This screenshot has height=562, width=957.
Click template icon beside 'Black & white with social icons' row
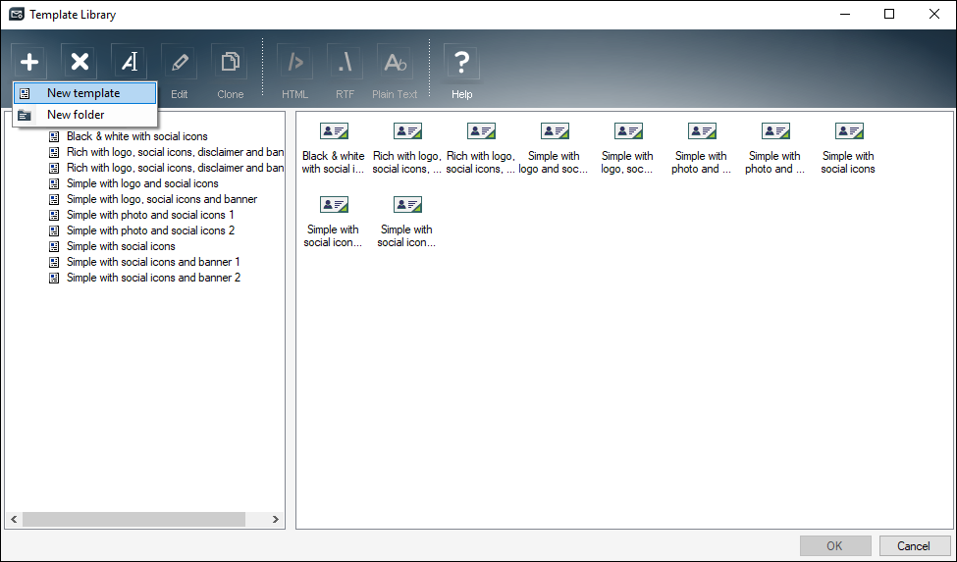pos(54,136)
